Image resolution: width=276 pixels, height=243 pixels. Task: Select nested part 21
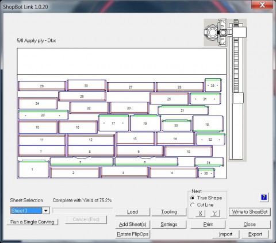(x=183, y=110)
